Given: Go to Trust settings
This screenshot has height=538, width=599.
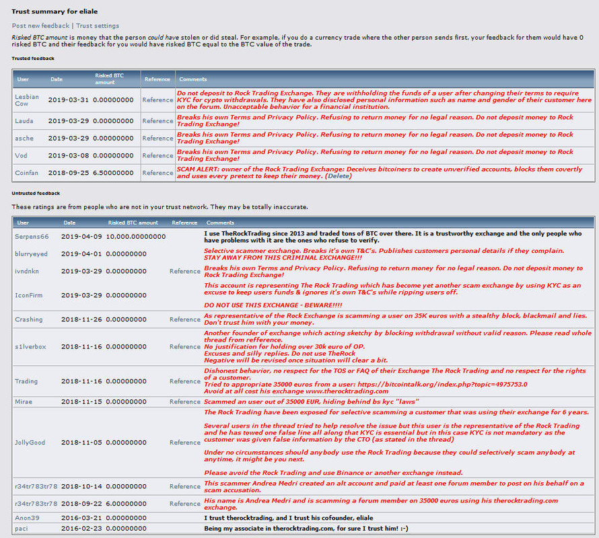Looking at the screenshot, I should [98, 26].
